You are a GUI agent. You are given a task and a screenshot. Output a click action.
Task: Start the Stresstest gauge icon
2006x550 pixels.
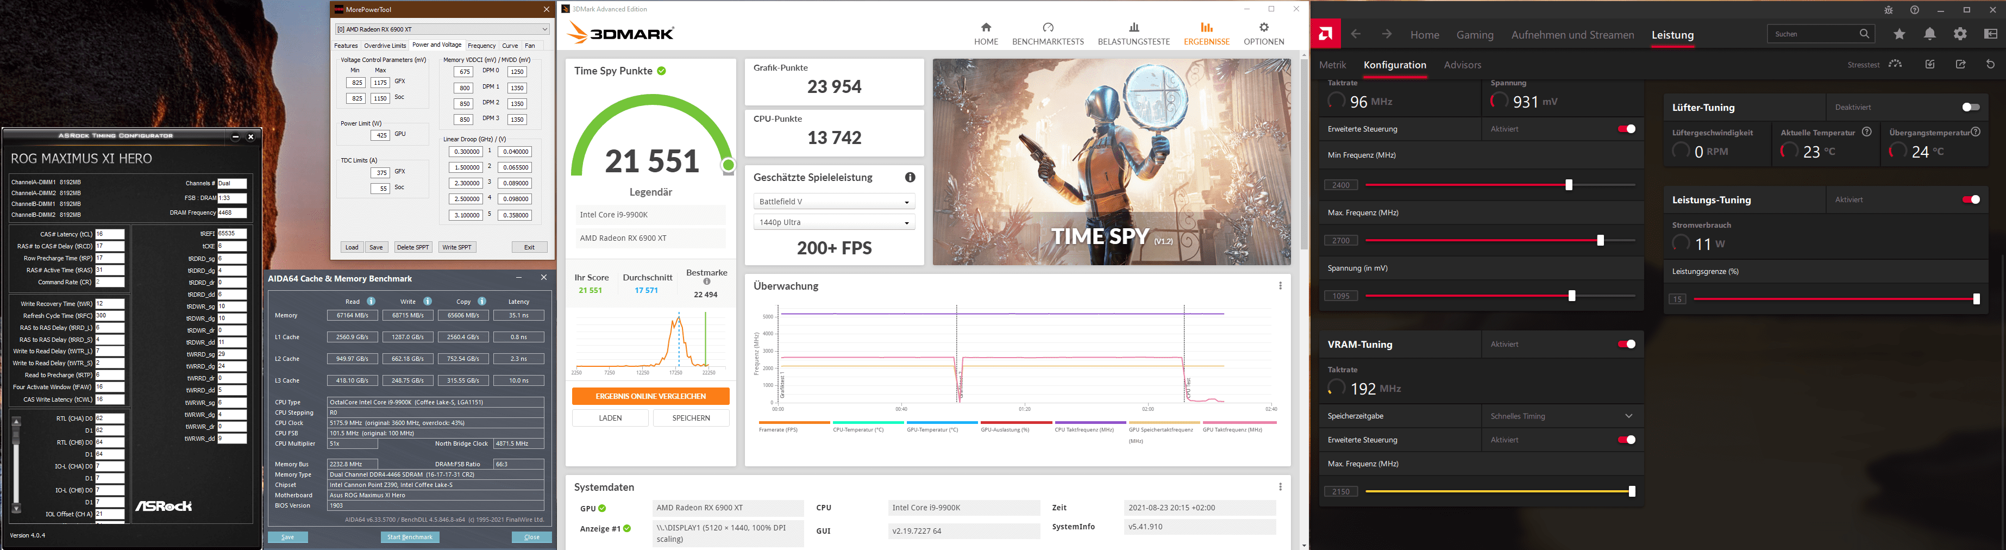click(1895, 64)
